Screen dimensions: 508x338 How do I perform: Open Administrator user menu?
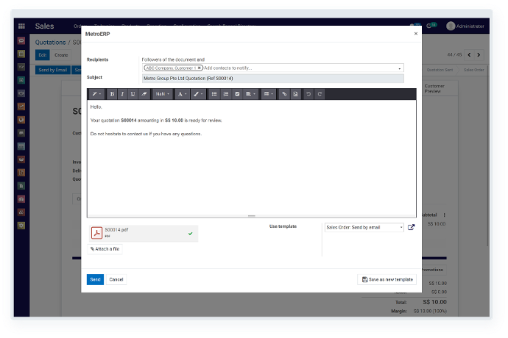[465, 26]
